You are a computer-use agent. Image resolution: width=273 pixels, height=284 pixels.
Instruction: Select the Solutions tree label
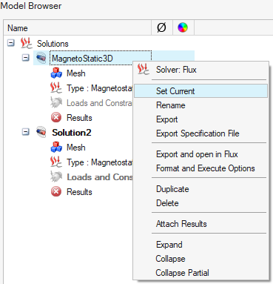tap(53, 44)
